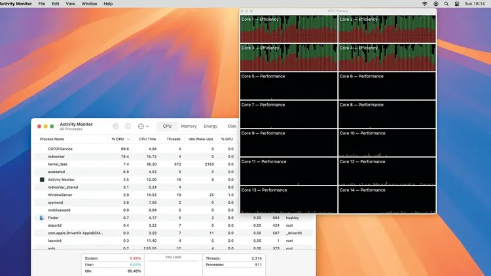Viewport: 491px width, 276px height.
Task: Switch to the Energy tab
Action: point(210,126)
